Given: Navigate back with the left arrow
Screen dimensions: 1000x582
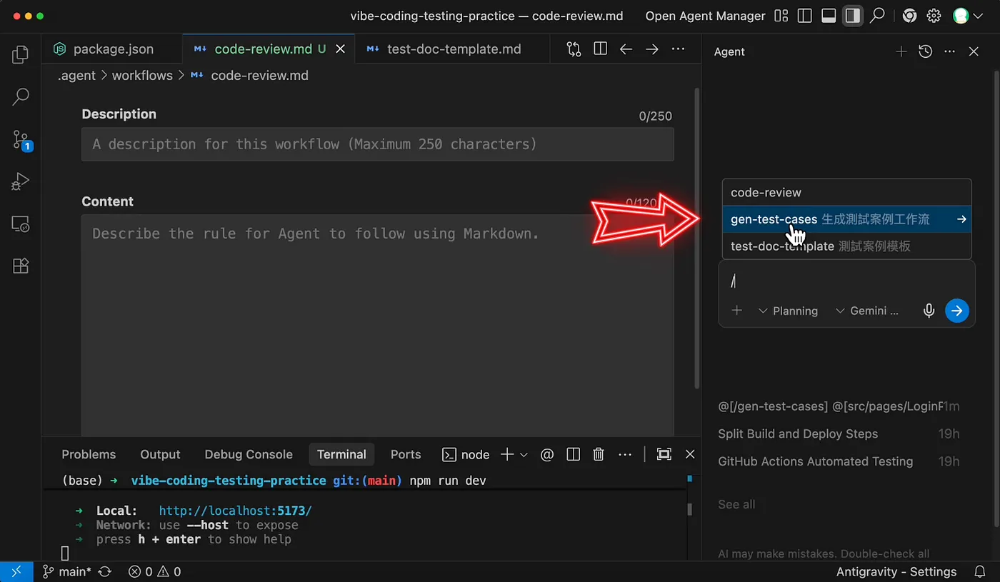Looking at the screenshot, I should pos(626,49).
